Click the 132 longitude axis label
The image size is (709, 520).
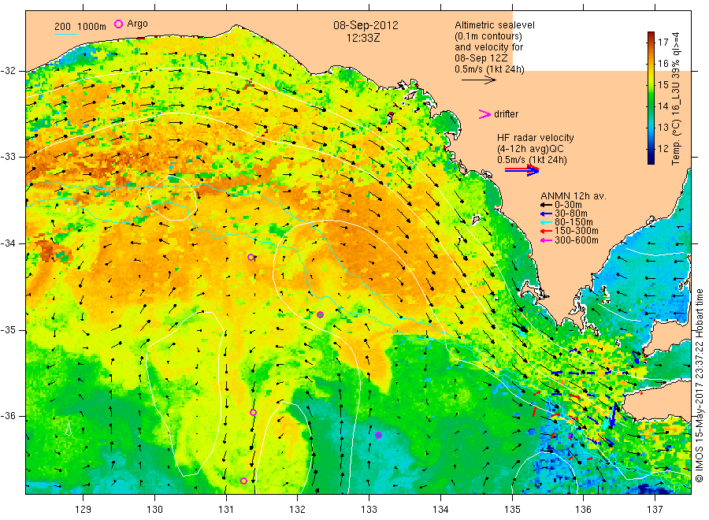[x=298, y=510]
